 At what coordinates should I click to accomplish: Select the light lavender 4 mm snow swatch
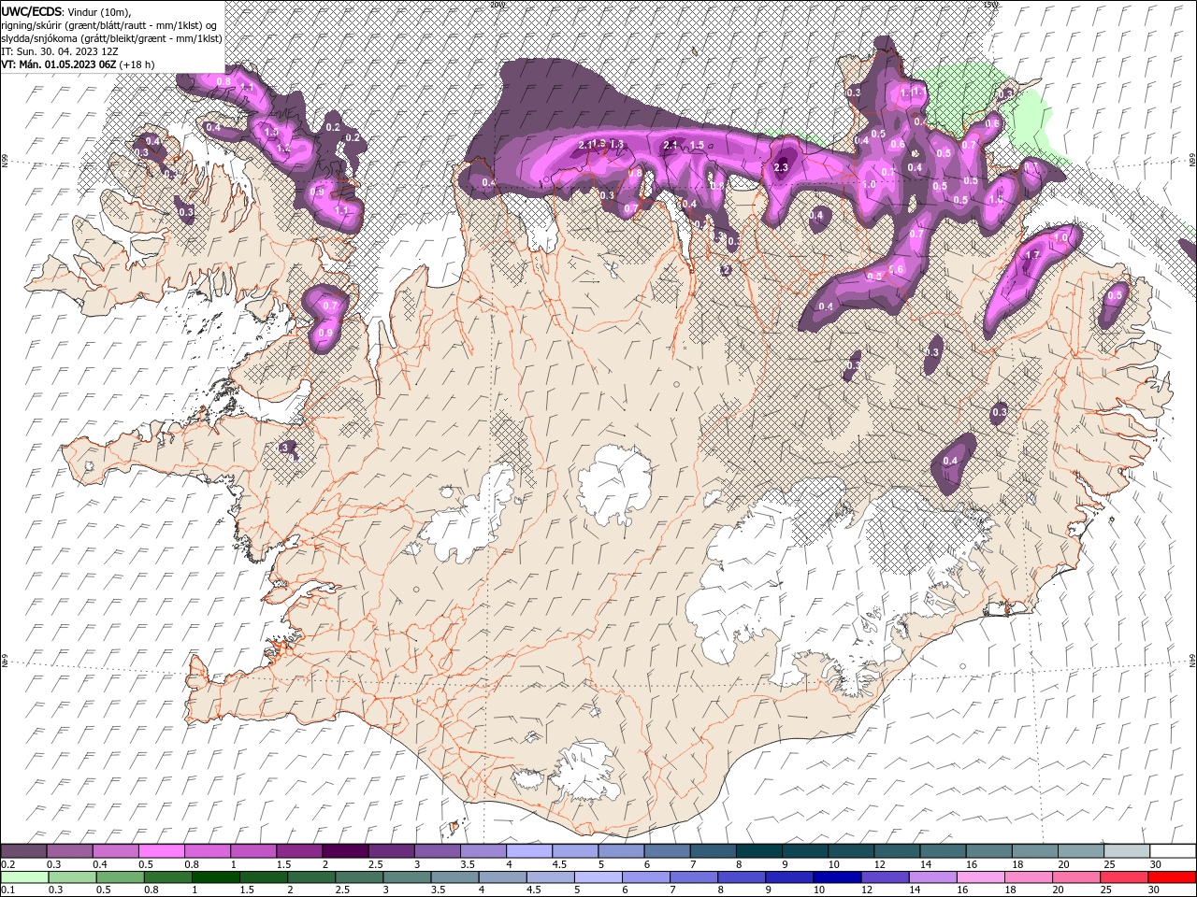click(x=529, y=851)
